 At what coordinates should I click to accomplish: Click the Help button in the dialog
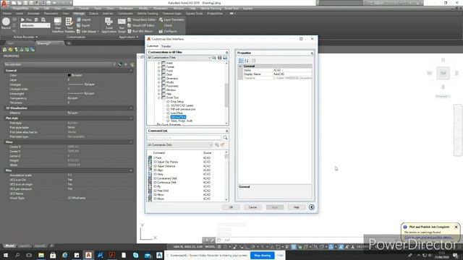click(297, 207)
